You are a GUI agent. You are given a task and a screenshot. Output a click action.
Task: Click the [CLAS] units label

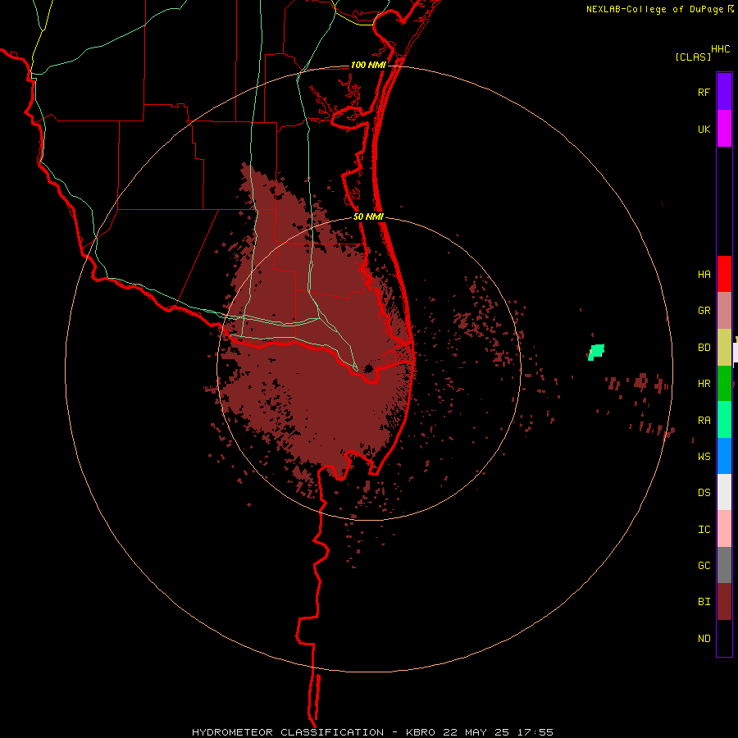pos(693,57)
